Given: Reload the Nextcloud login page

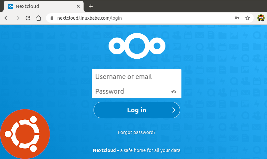Looking at the screenshot, I should coord(28,18).
